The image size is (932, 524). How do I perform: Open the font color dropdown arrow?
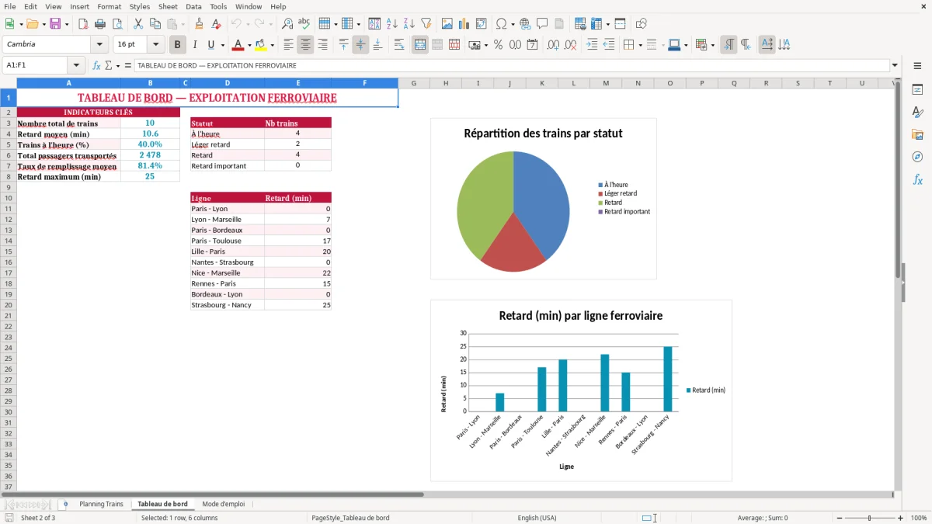pyautogui.click(x=249, y=45)
